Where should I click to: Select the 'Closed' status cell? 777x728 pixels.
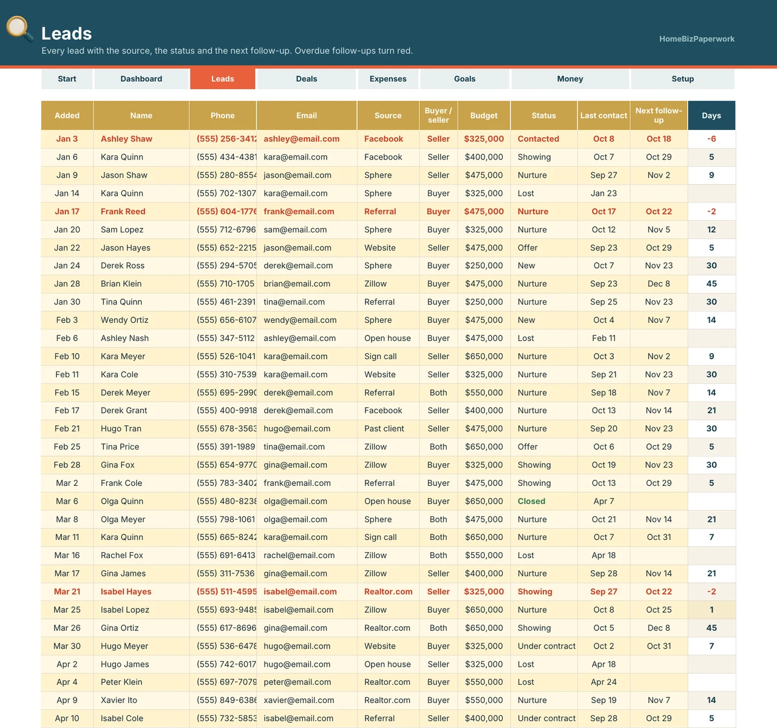pyautogui.click(x=544, y=501)
